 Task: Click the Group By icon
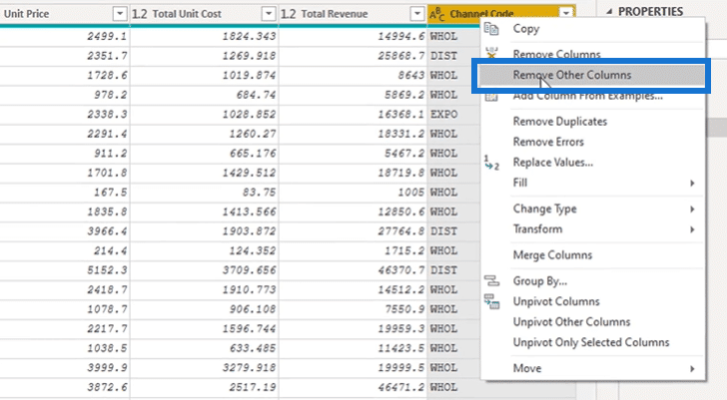coord(491,280)
